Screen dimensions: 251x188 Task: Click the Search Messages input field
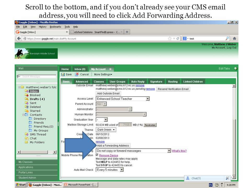click(x=39, y=77)
